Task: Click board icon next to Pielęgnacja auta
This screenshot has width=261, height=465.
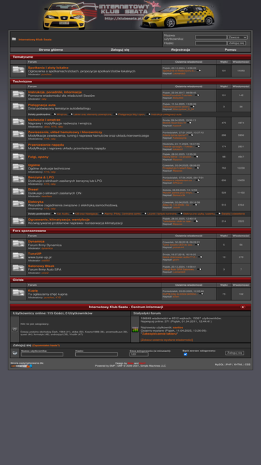Action: (x=18, y=107)
